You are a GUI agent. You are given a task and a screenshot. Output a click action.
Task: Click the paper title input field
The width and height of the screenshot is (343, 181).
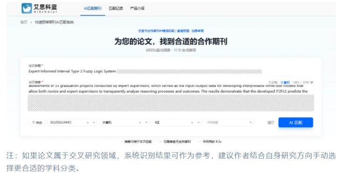[171, 72]
